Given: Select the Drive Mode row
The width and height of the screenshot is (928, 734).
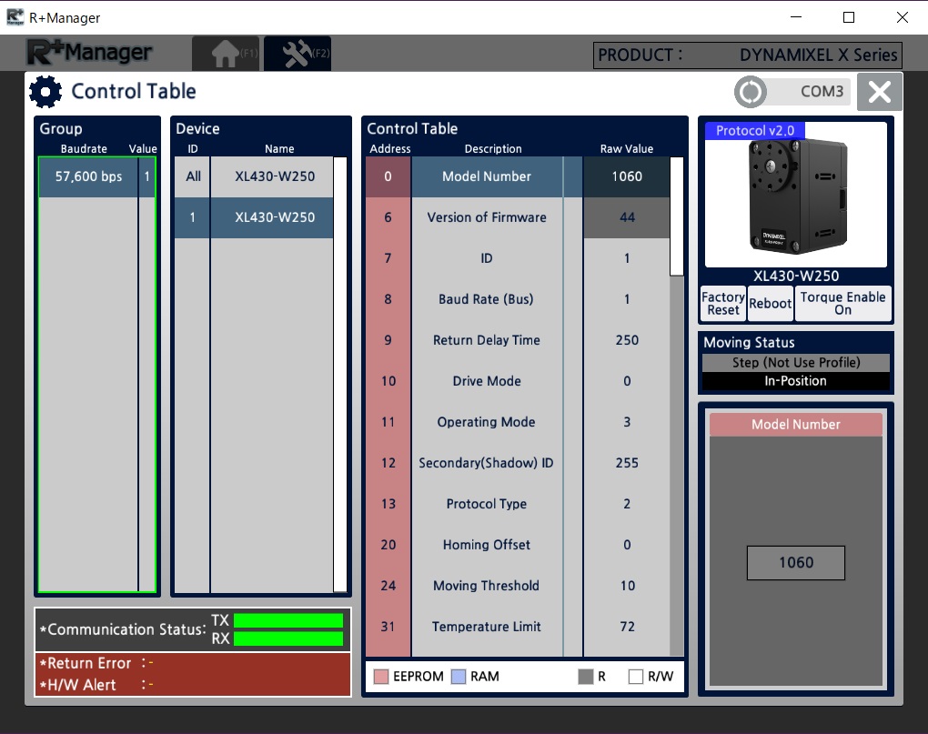Looking at the screenshot, I should point(518,381).
